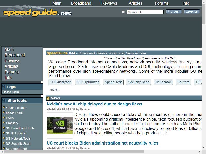Click the horizontal scrollbar left arrow

coord(2,152)
